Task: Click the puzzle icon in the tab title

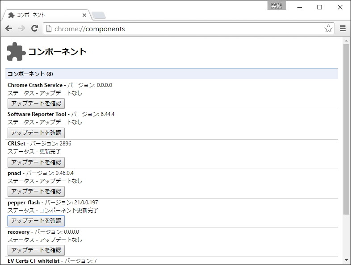Action: [x=11, y=15]
